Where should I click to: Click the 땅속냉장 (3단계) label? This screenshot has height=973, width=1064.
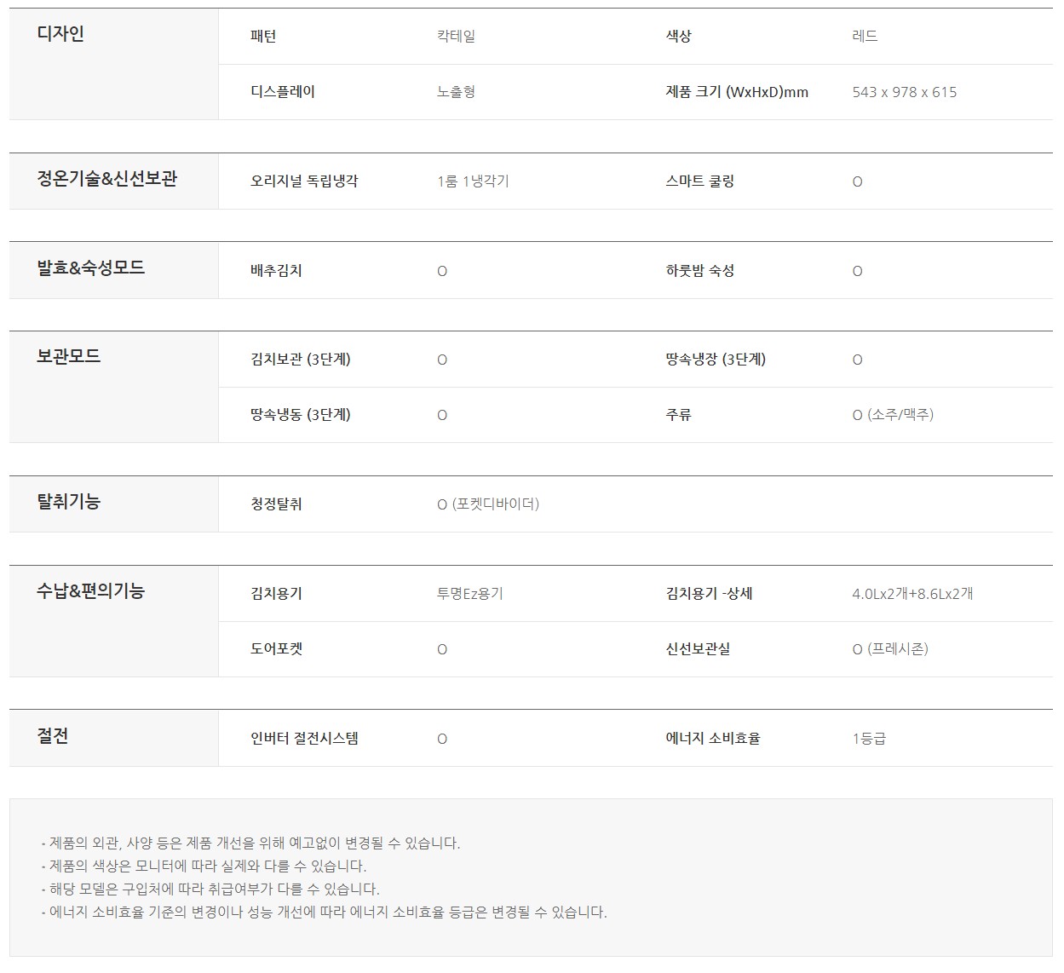click(x=716, y=360)
